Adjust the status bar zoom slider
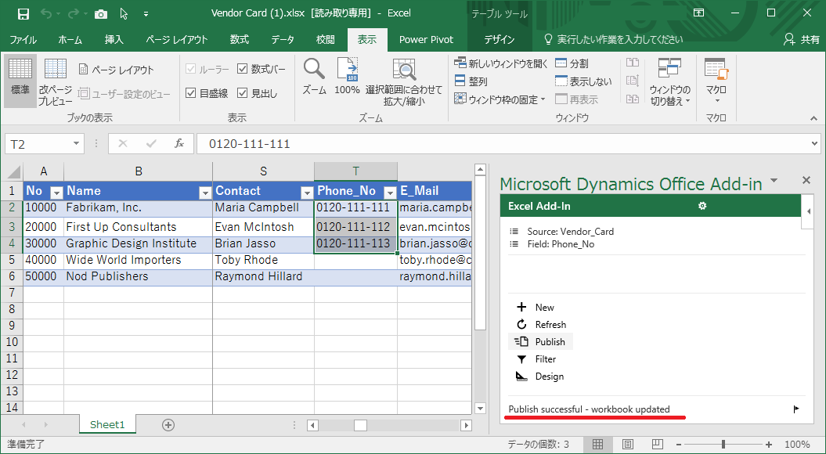Screen dimensions: 826x454 [723, 445]
